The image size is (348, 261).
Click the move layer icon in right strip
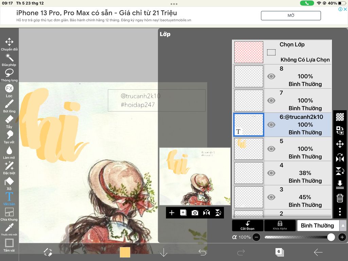pyautogui.click(x=340, y=144)
